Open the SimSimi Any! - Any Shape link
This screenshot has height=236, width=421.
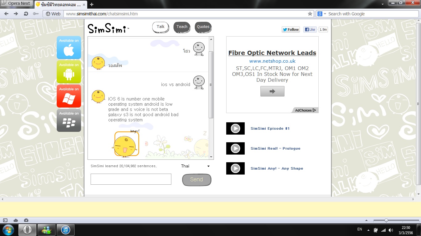pos(277,168)
